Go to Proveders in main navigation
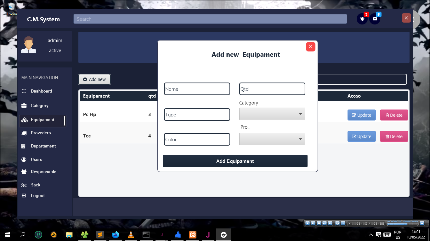 (x=41, y=133)
